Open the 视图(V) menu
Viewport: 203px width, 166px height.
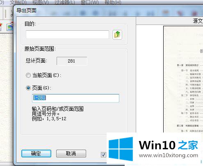pos(40,2)
